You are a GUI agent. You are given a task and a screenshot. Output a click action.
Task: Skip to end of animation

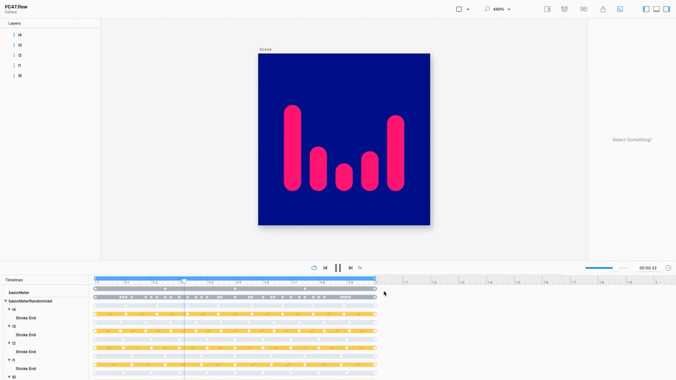click(350, 268)
